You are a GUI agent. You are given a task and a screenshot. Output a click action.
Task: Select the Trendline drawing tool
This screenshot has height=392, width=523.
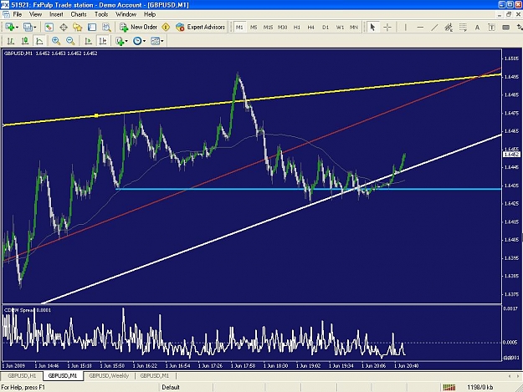coord(434,28)
